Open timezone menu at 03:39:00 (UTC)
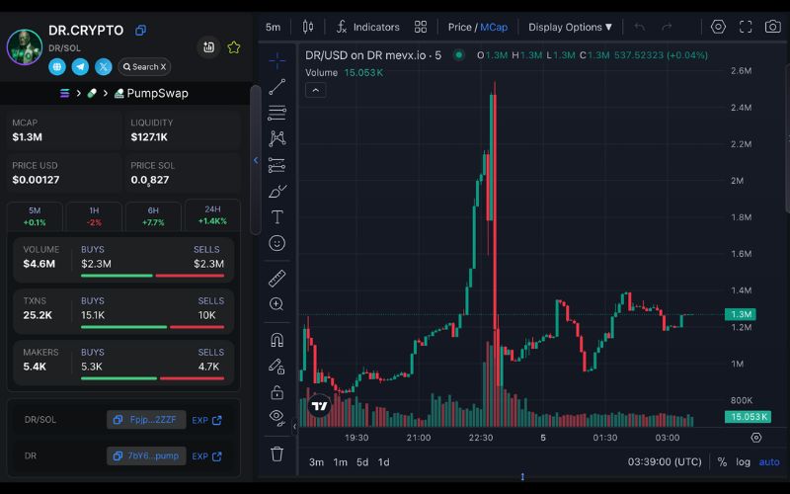The image size is (790, 494). pyautogui.click(x=665, y=461)
